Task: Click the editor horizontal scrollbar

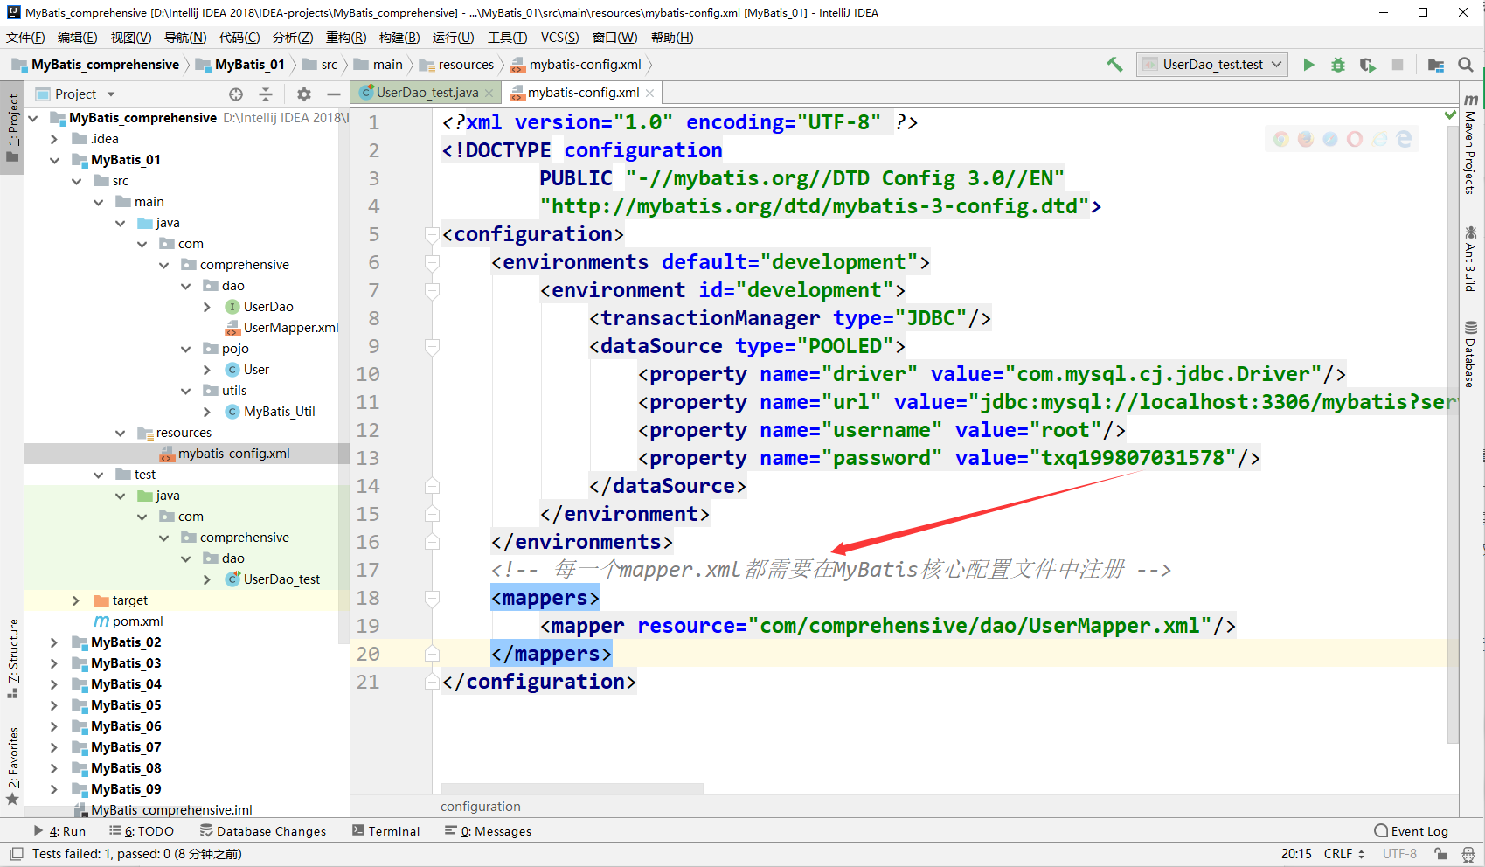Action: (x=572, y=788)
